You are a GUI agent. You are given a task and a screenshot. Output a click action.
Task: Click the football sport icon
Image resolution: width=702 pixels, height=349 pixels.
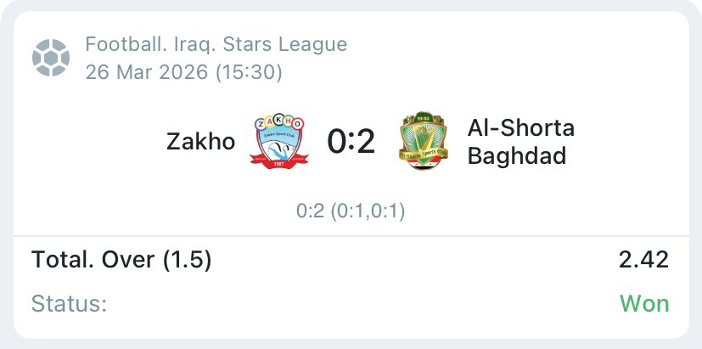click(50, 57)
